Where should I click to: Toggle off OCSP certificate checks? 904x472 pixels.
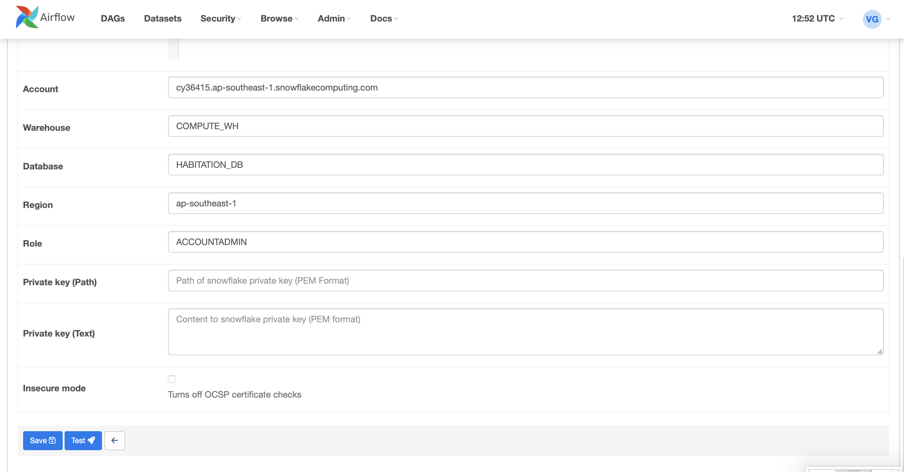click(172, 379)
